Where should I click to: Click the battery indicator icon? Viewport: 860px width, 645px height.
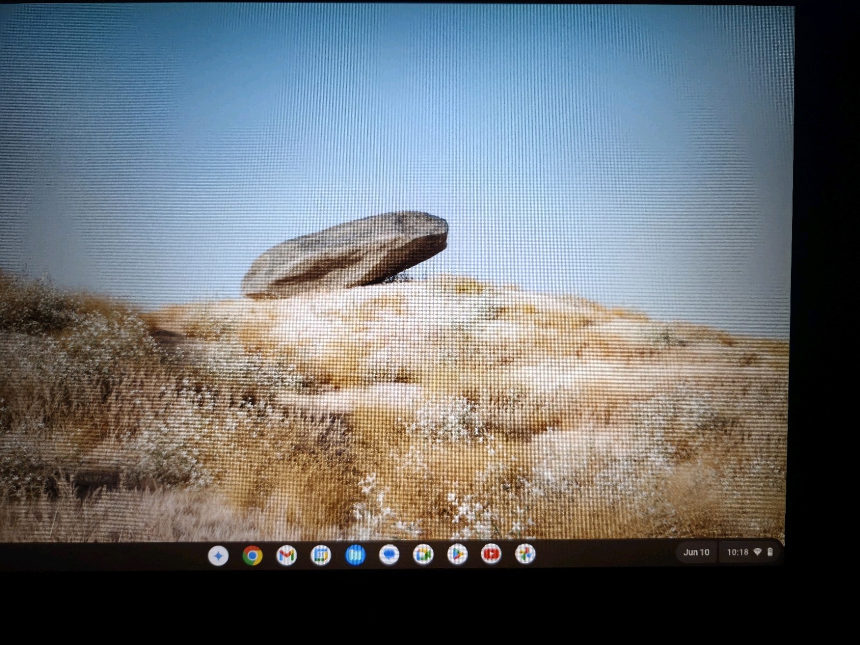pos(770,551)
